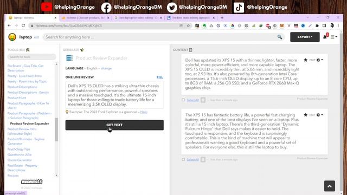The height and width of the screenshot is (195, 347).
Task: Click edit next to the laptop title
Action: pyautogui.click(x=36, y=37)
